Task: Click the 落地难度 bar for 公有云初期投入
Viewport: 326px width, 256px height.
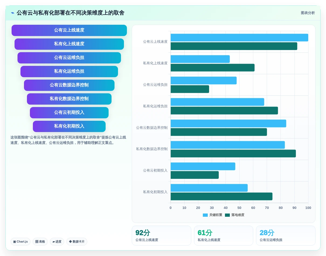Action: click(195, 175)
